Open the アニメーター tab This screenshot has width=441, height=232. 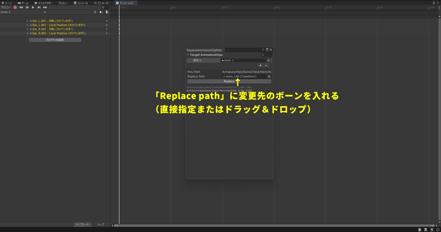tap(102, 3)
